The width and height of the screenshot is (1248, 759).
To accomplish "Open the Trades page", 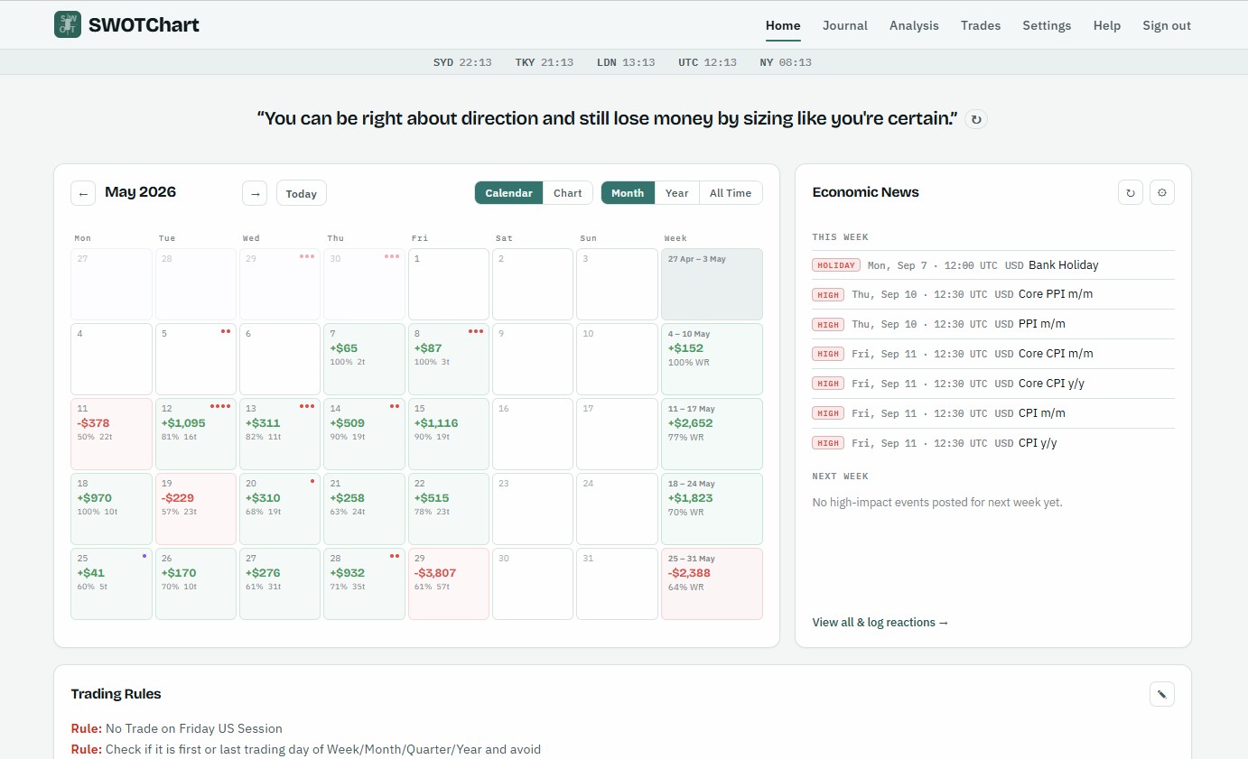I will coord(981,25).
